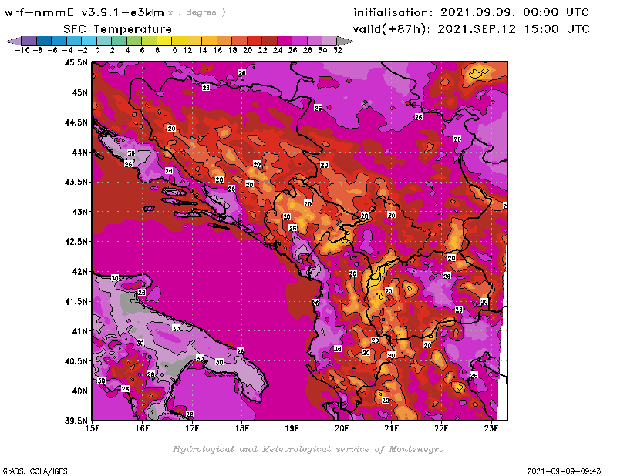Viewport: 617px width, 476px height.
Task: Click the '15E' longitude label
Action: (x=93, y=428)
